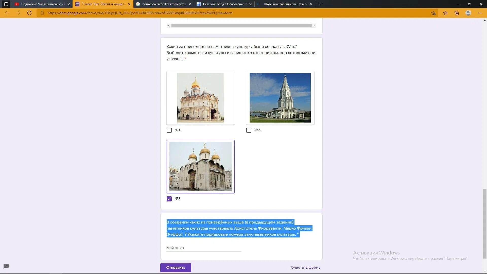Click the browser profile account icon
The height and width of the screenshot is (274, 487).
(468, 13)
